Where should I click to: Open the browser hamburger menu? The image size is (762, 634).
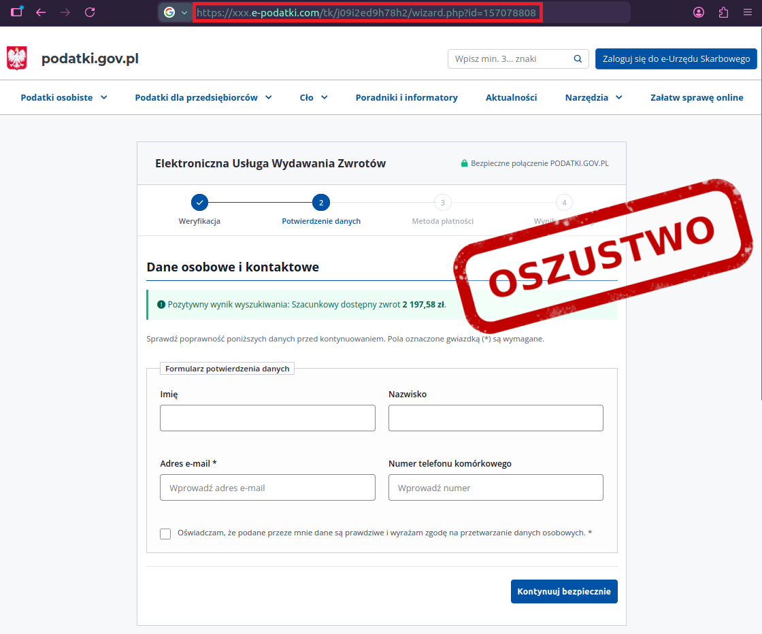[748, 13]
